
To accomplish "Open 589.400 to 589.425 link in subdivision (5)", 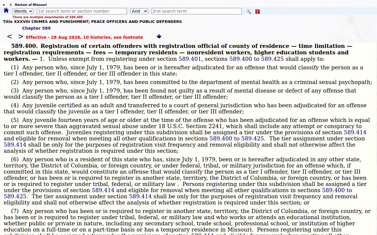I will coord(237,138).
